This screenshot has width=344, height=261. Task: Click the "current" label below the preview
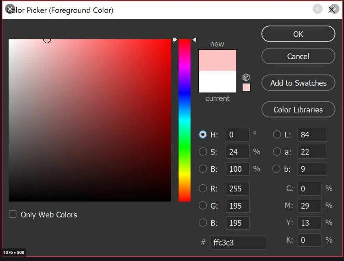218,98
